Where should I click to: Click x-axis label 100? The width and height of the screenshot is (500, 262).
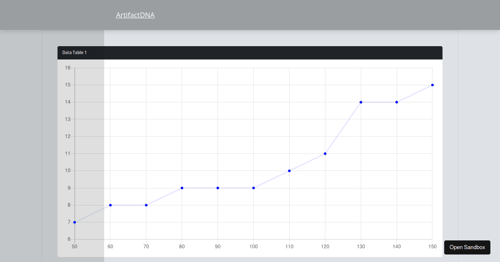click(254, 247)
